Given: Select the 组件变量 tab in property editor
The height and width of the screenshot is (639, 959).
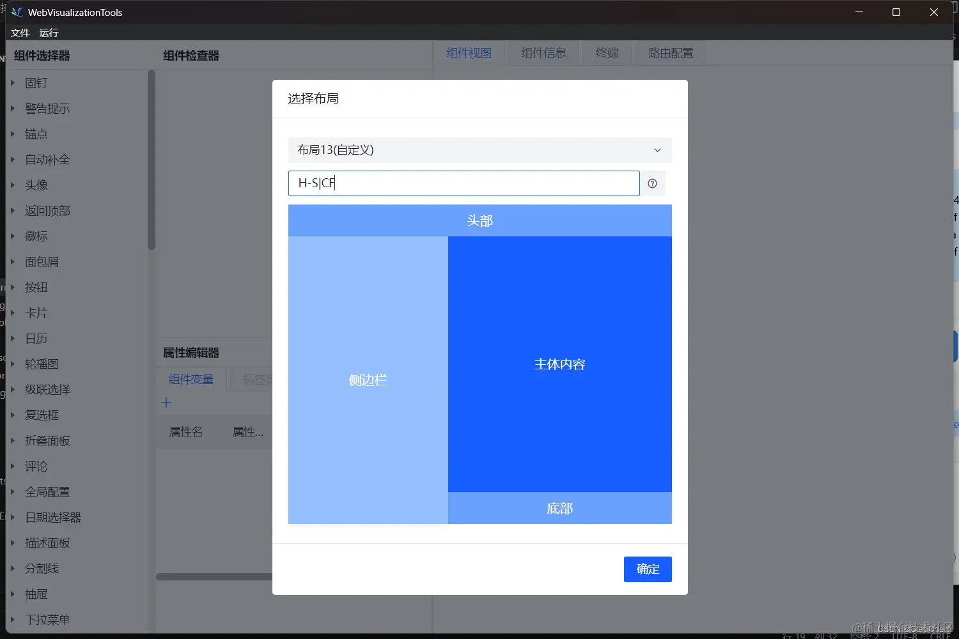Looking at the screenshot, I should click(191, 380).
